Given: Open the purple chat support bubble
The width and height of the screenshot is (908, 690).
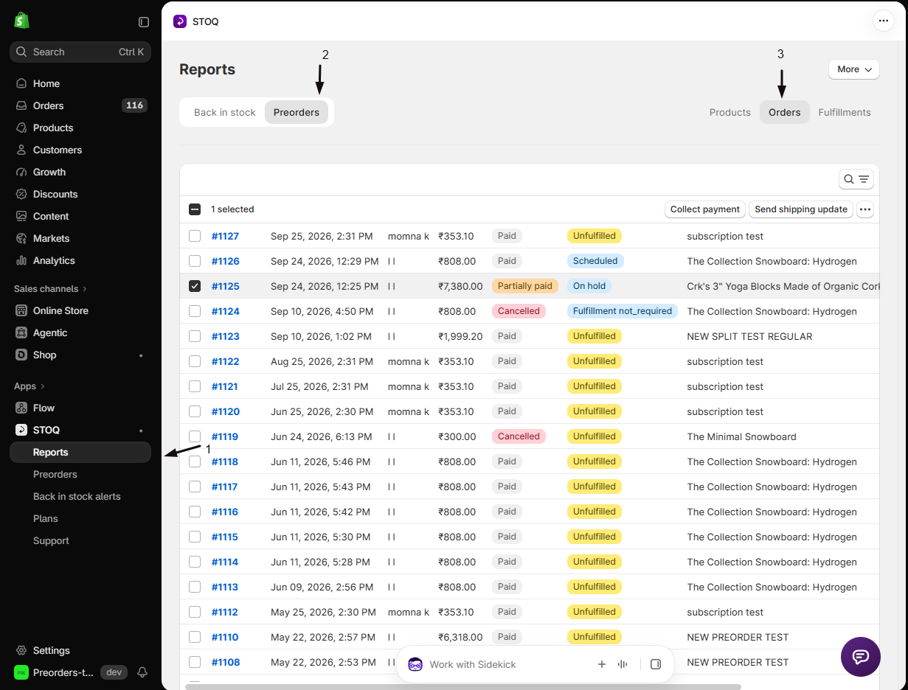Looking at the screenshot, I should point(861,657).
